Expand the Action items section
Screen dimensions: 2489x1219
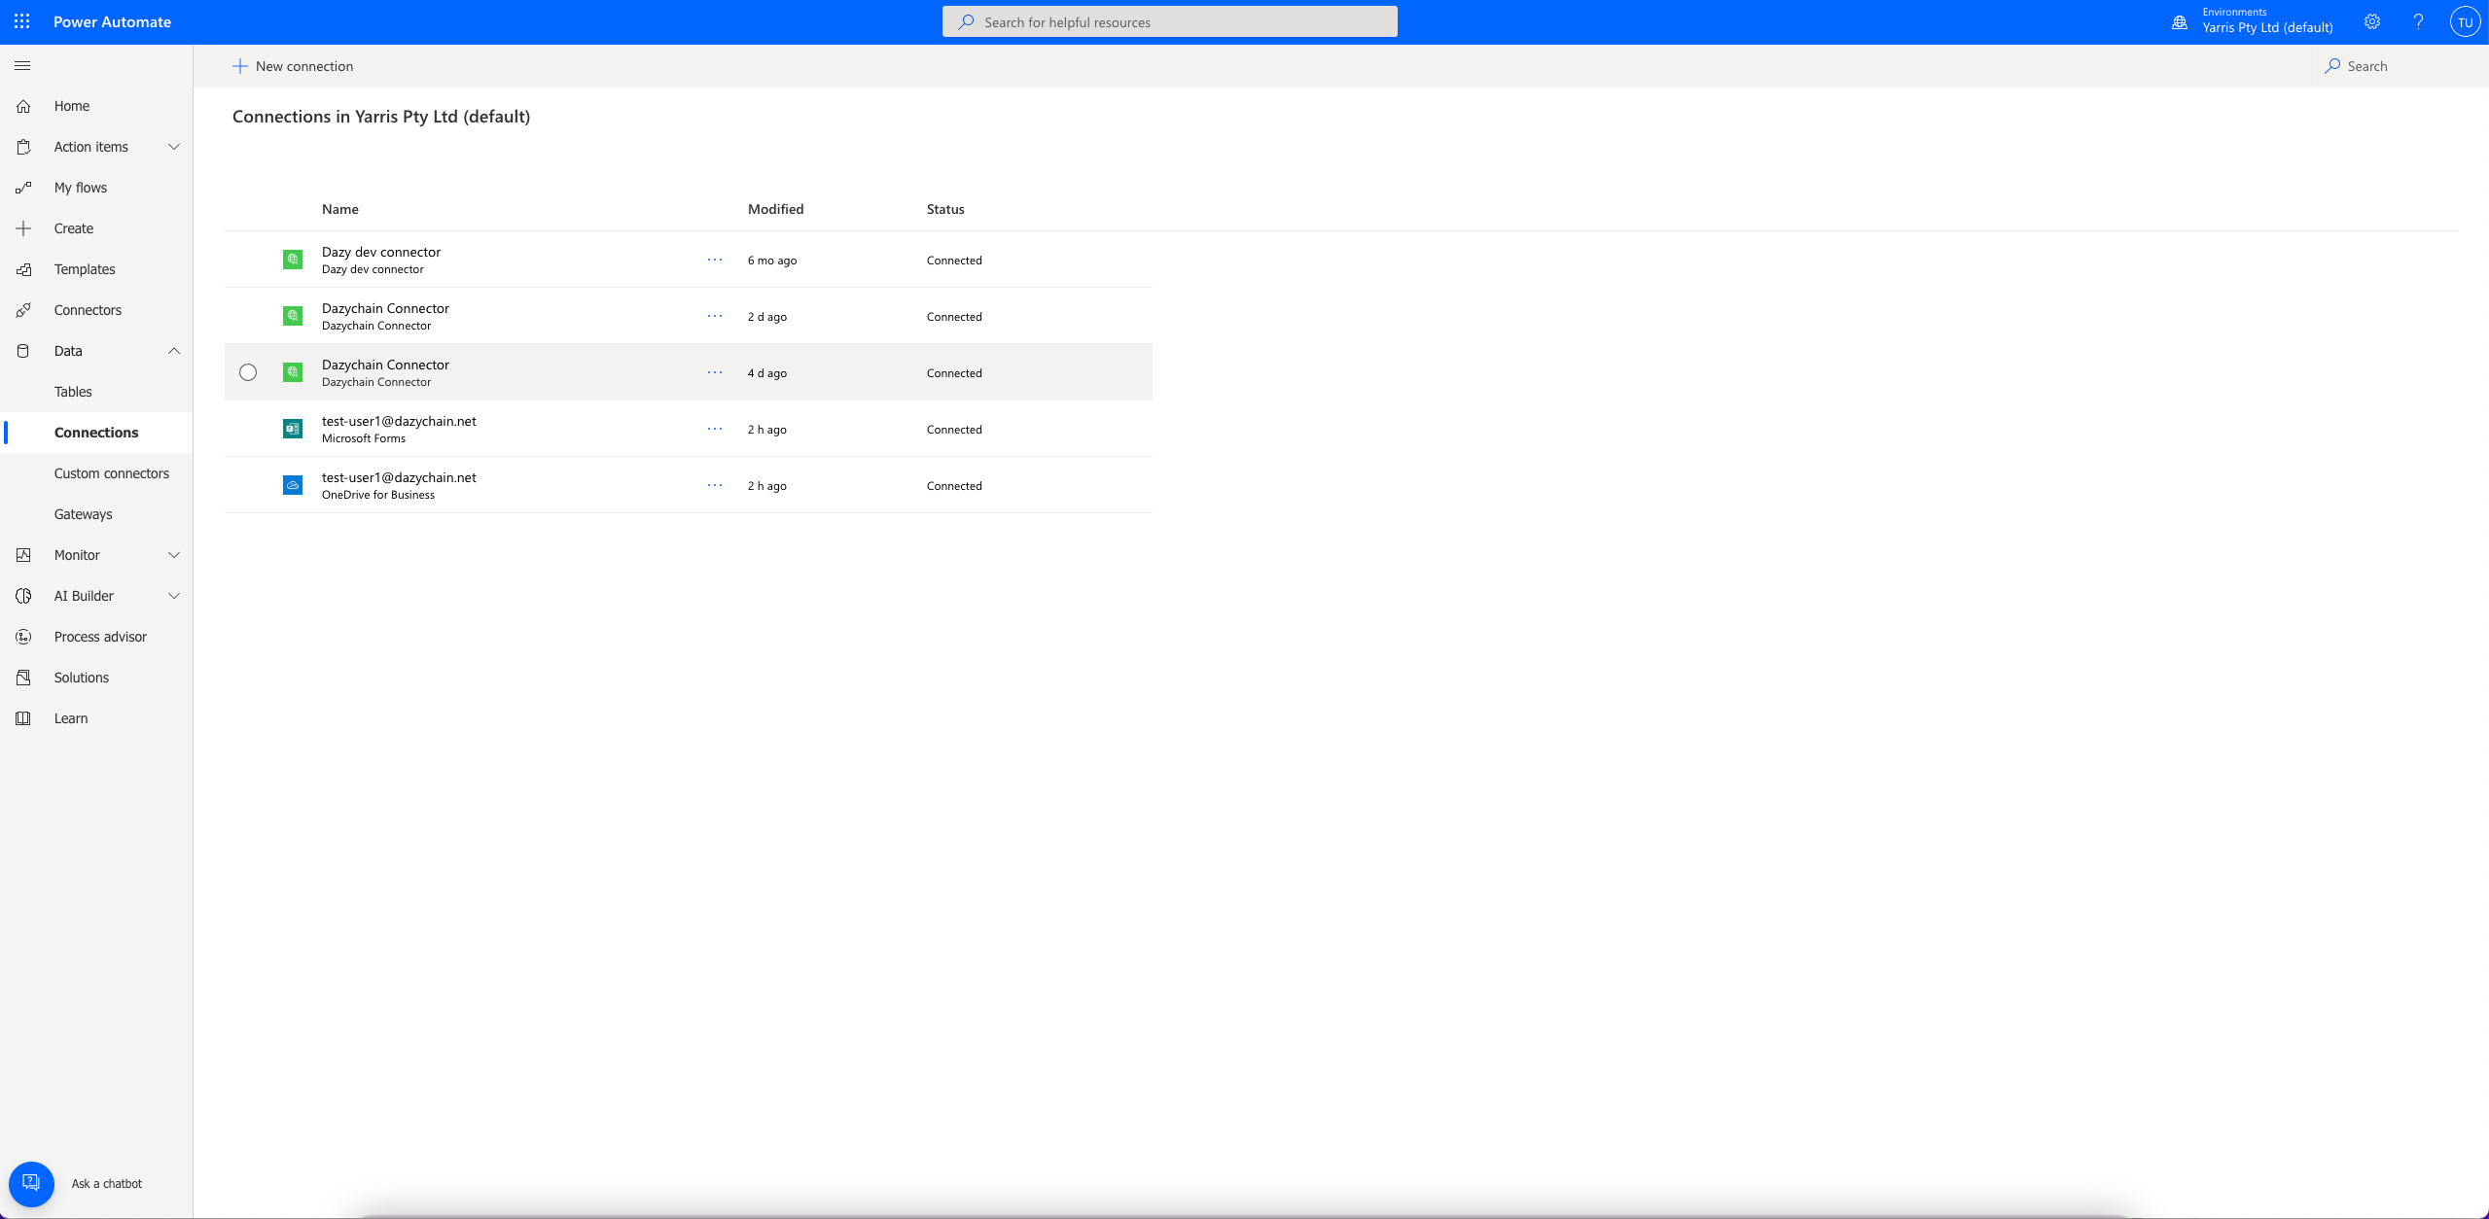point(174,147)
